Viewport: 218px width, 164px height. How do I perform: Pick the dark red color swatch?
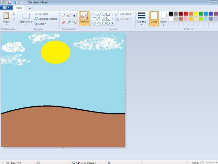pos(181,14)
